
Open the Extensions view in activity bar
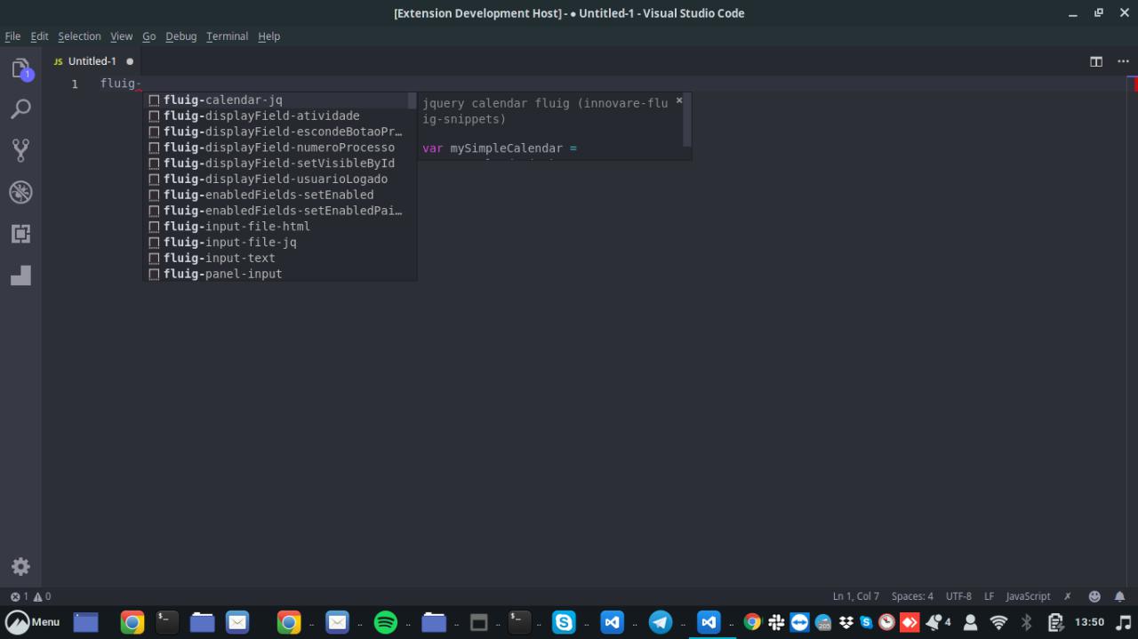[20, 234]
